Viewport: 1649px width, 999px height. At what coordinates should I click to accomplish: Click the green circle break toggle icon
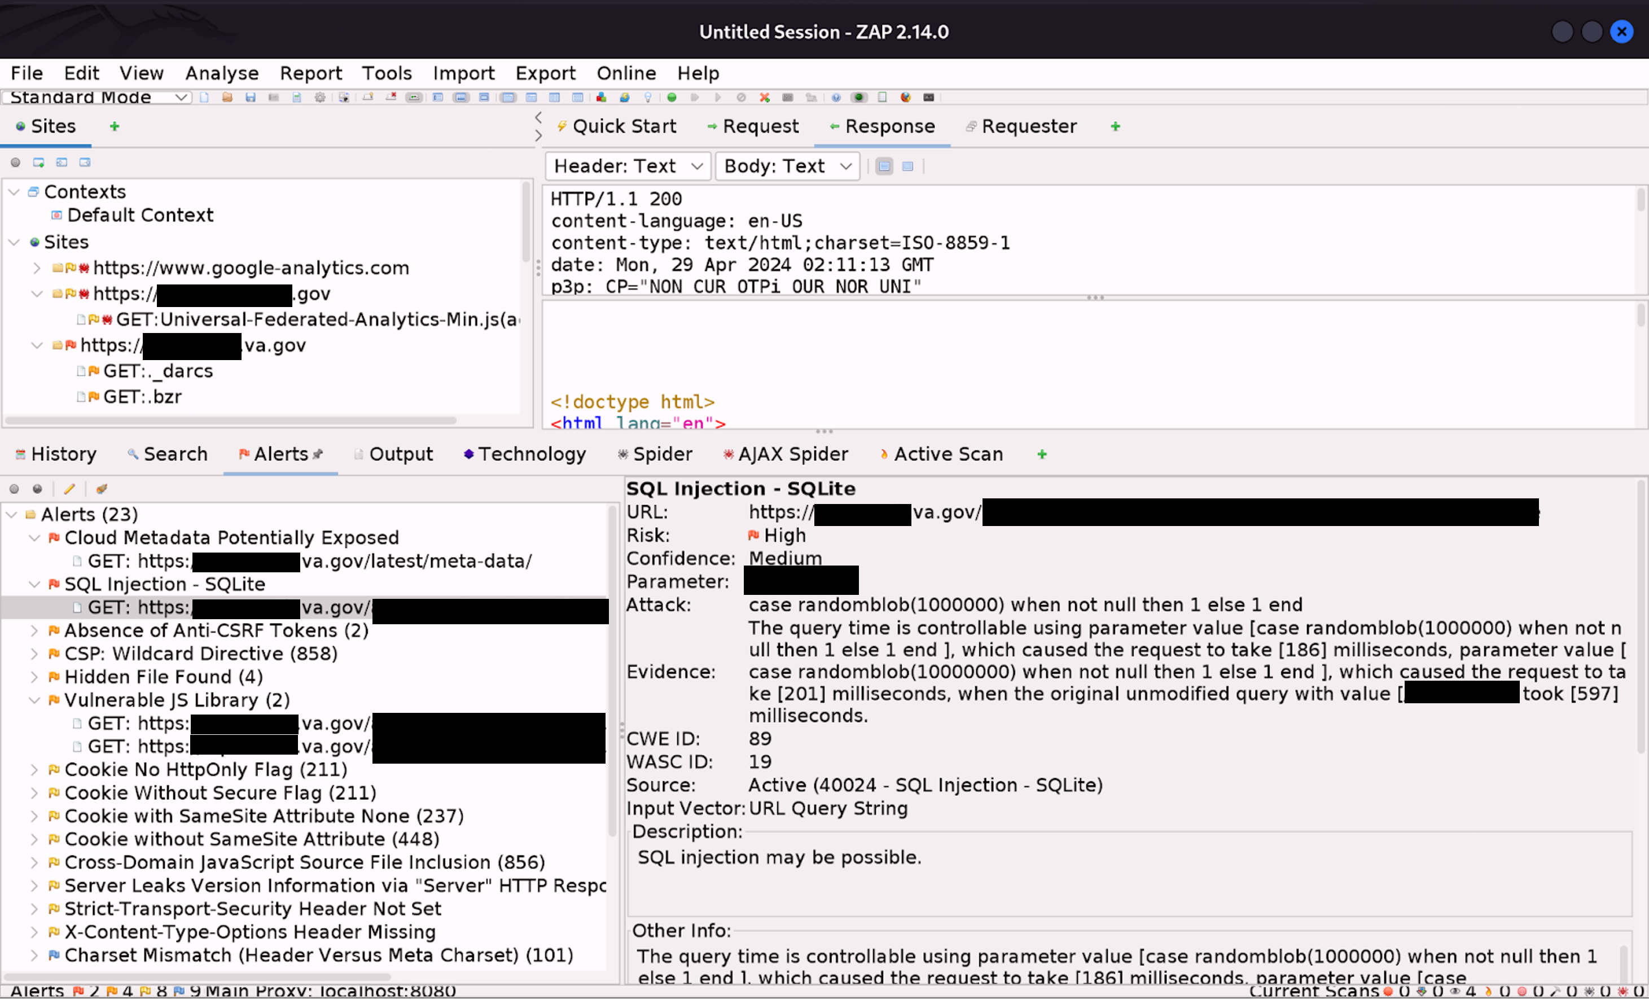[x=672, y=97]
